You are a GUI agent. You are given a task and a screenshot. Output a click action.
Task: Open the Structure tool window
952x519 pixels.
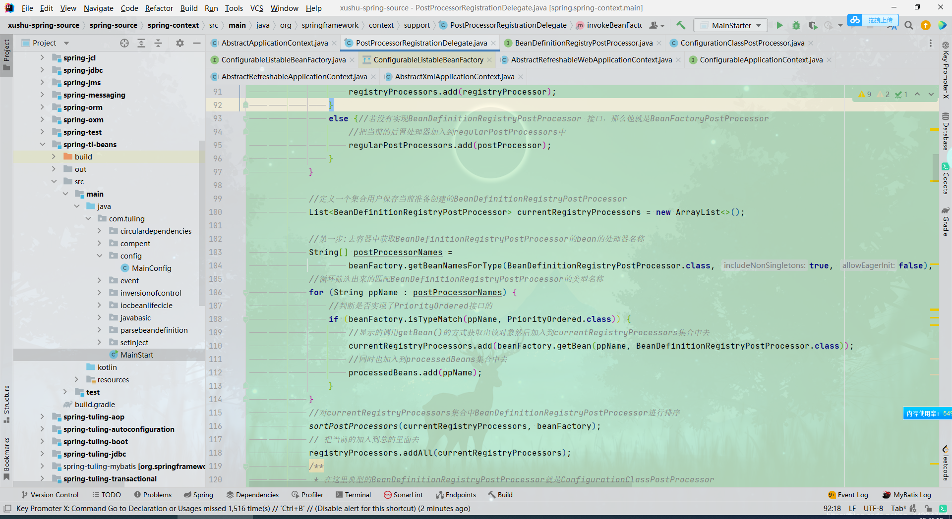tap(6, 404)
